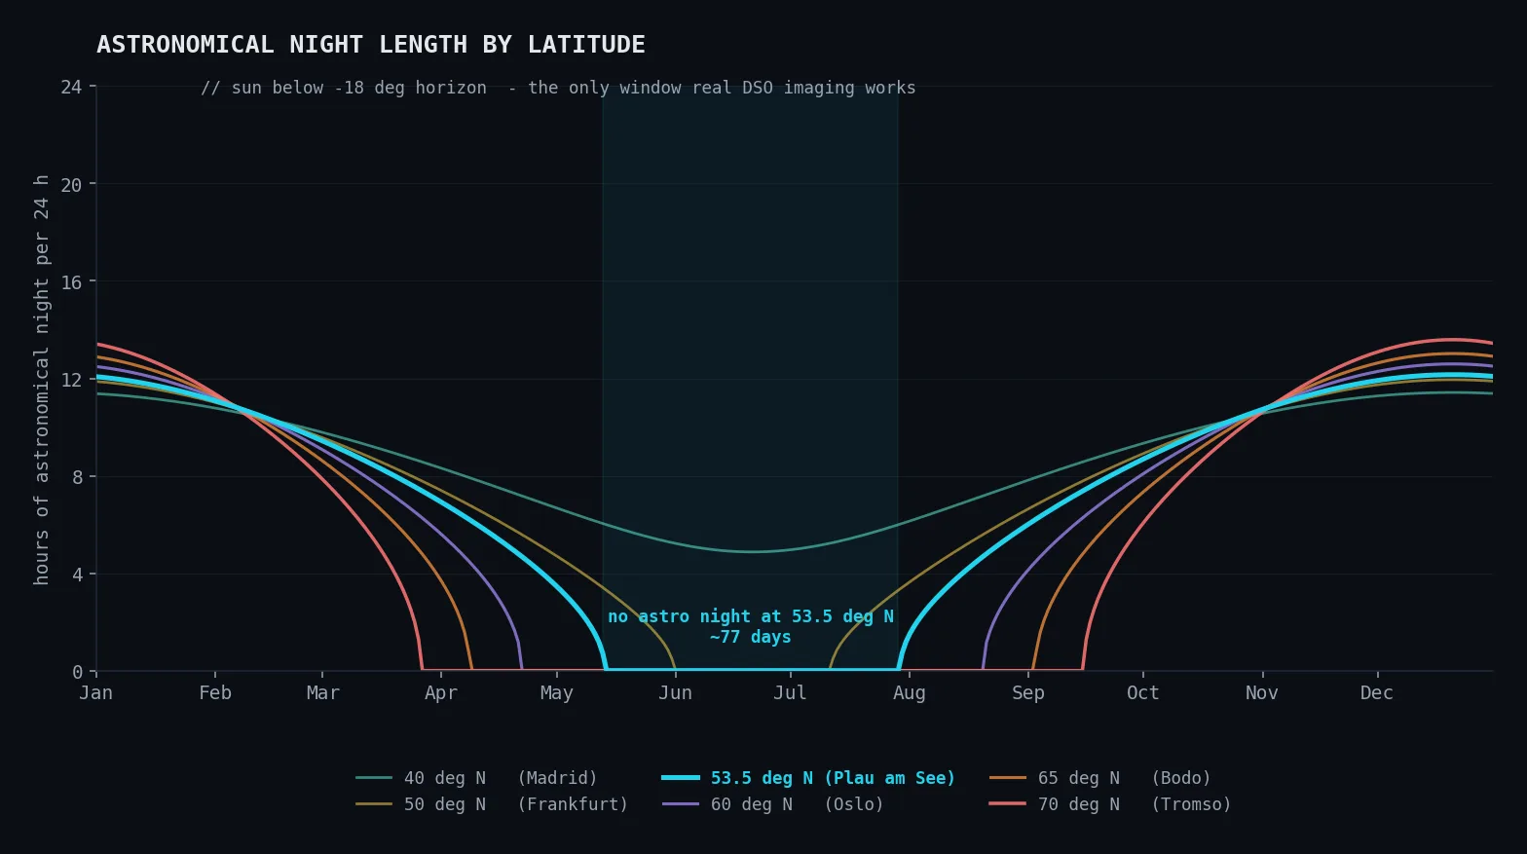1527x854 pixels.
Task: Click the 'no astro night at 53.5 deg N' annotation
Action: (x=750, y=616)
